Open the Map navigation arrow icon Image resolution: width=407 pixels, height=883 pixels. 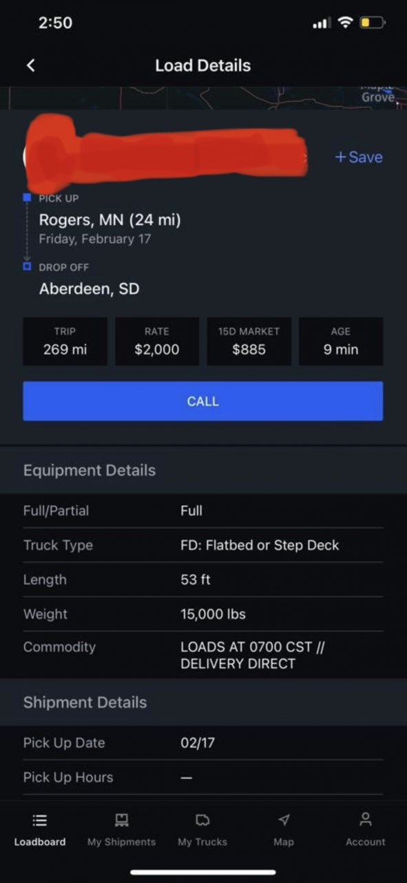pos(283,820)
